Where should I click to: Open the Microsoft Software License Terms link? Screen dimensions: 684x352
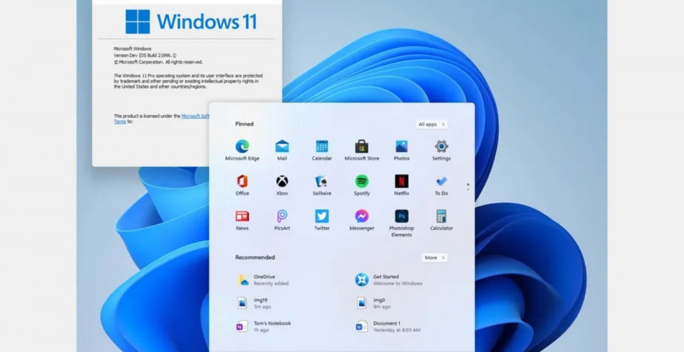195,116
